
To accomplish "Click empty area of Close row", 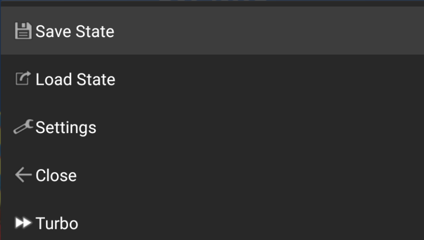I will [270, 174].
